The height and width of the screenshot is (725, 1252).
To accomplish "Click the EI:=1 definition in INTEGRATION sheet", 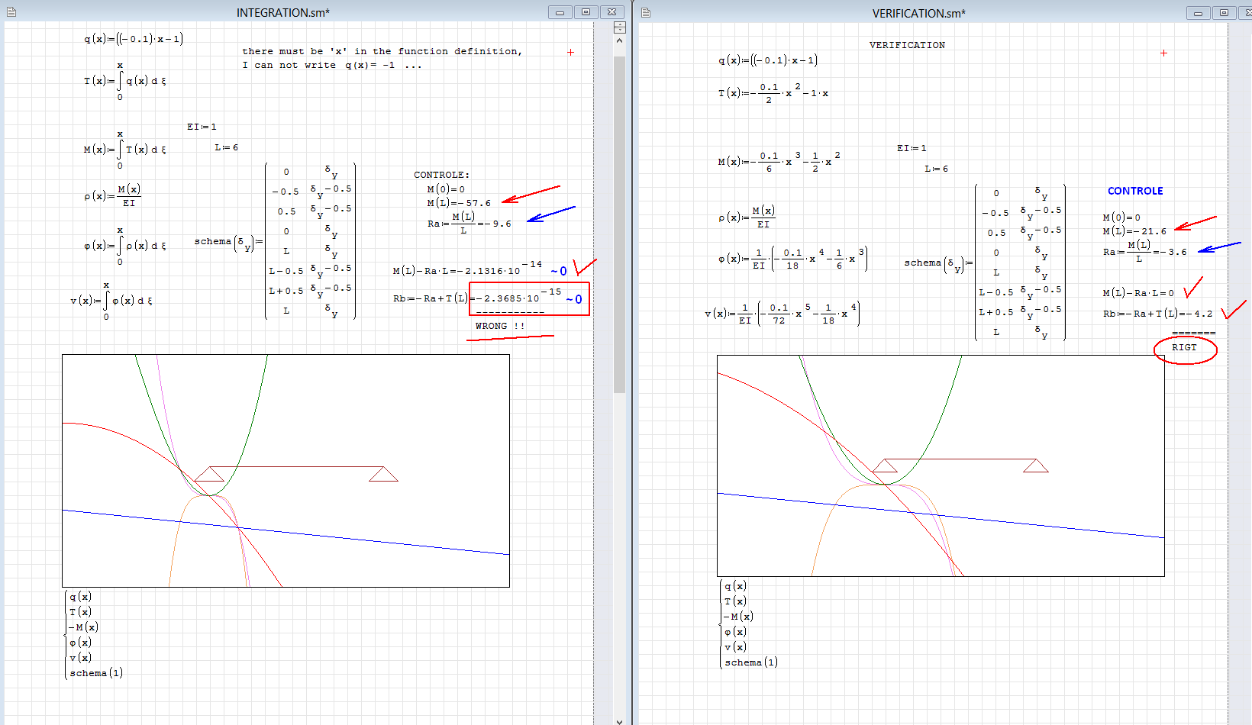I will [x=202, y=127].
